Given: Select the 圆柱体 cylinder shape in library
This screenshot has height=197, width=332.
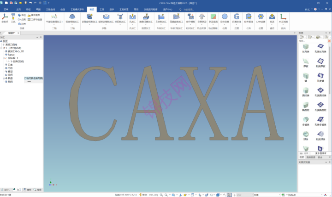Looking at the screenshot, I should click(x=306, y=92).
